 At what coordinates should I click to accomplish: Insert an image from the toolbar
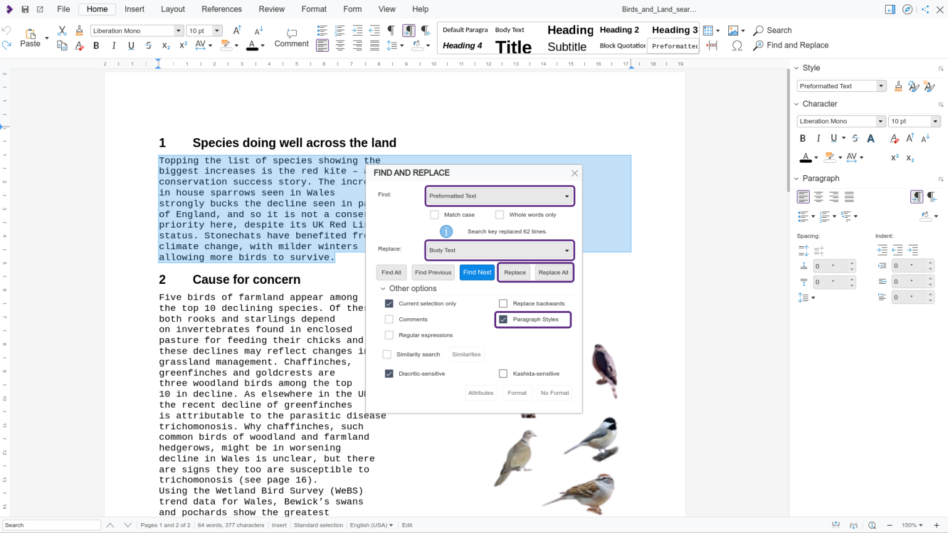[x=733, y=30]
